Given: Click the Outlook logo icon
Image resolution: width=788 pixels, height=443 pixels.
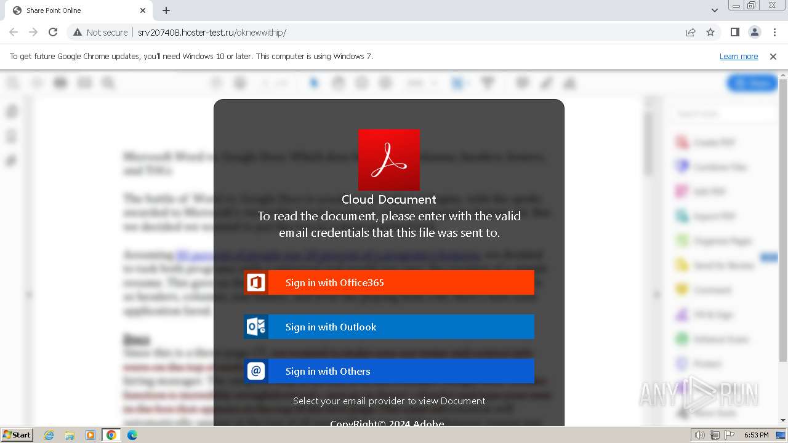Looking at the screenshot, I should pyautogui.click(x=256, y=327).
